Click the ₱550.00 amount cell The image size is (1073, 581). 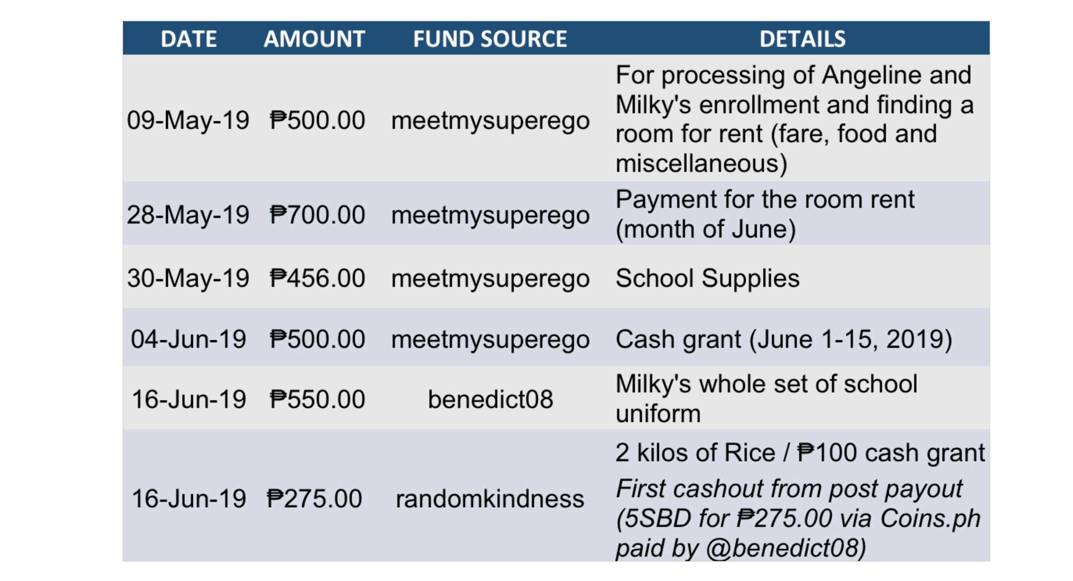click(x=317, y=399)
